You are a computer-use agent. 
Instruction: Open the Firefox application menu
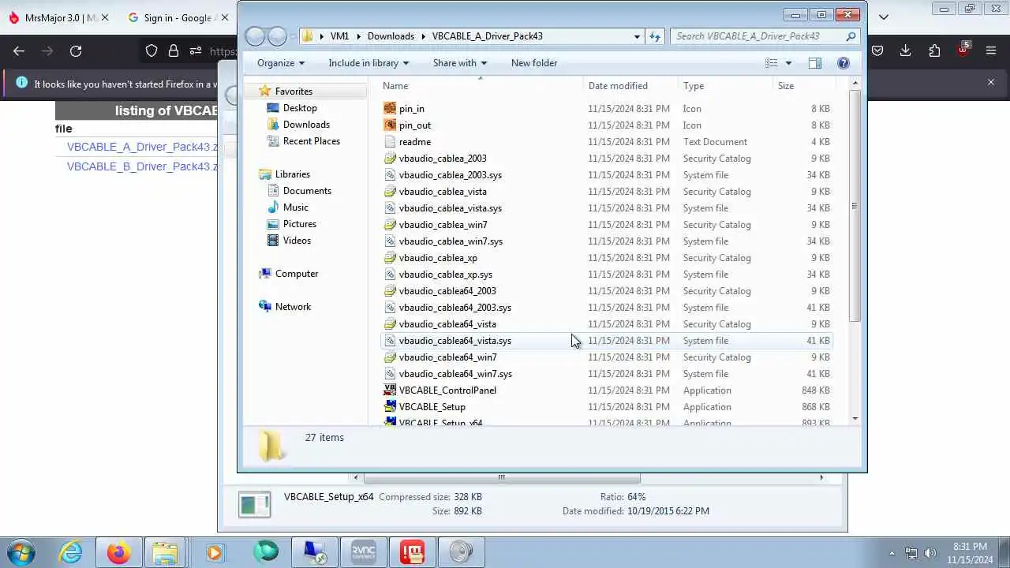point(991,50)
